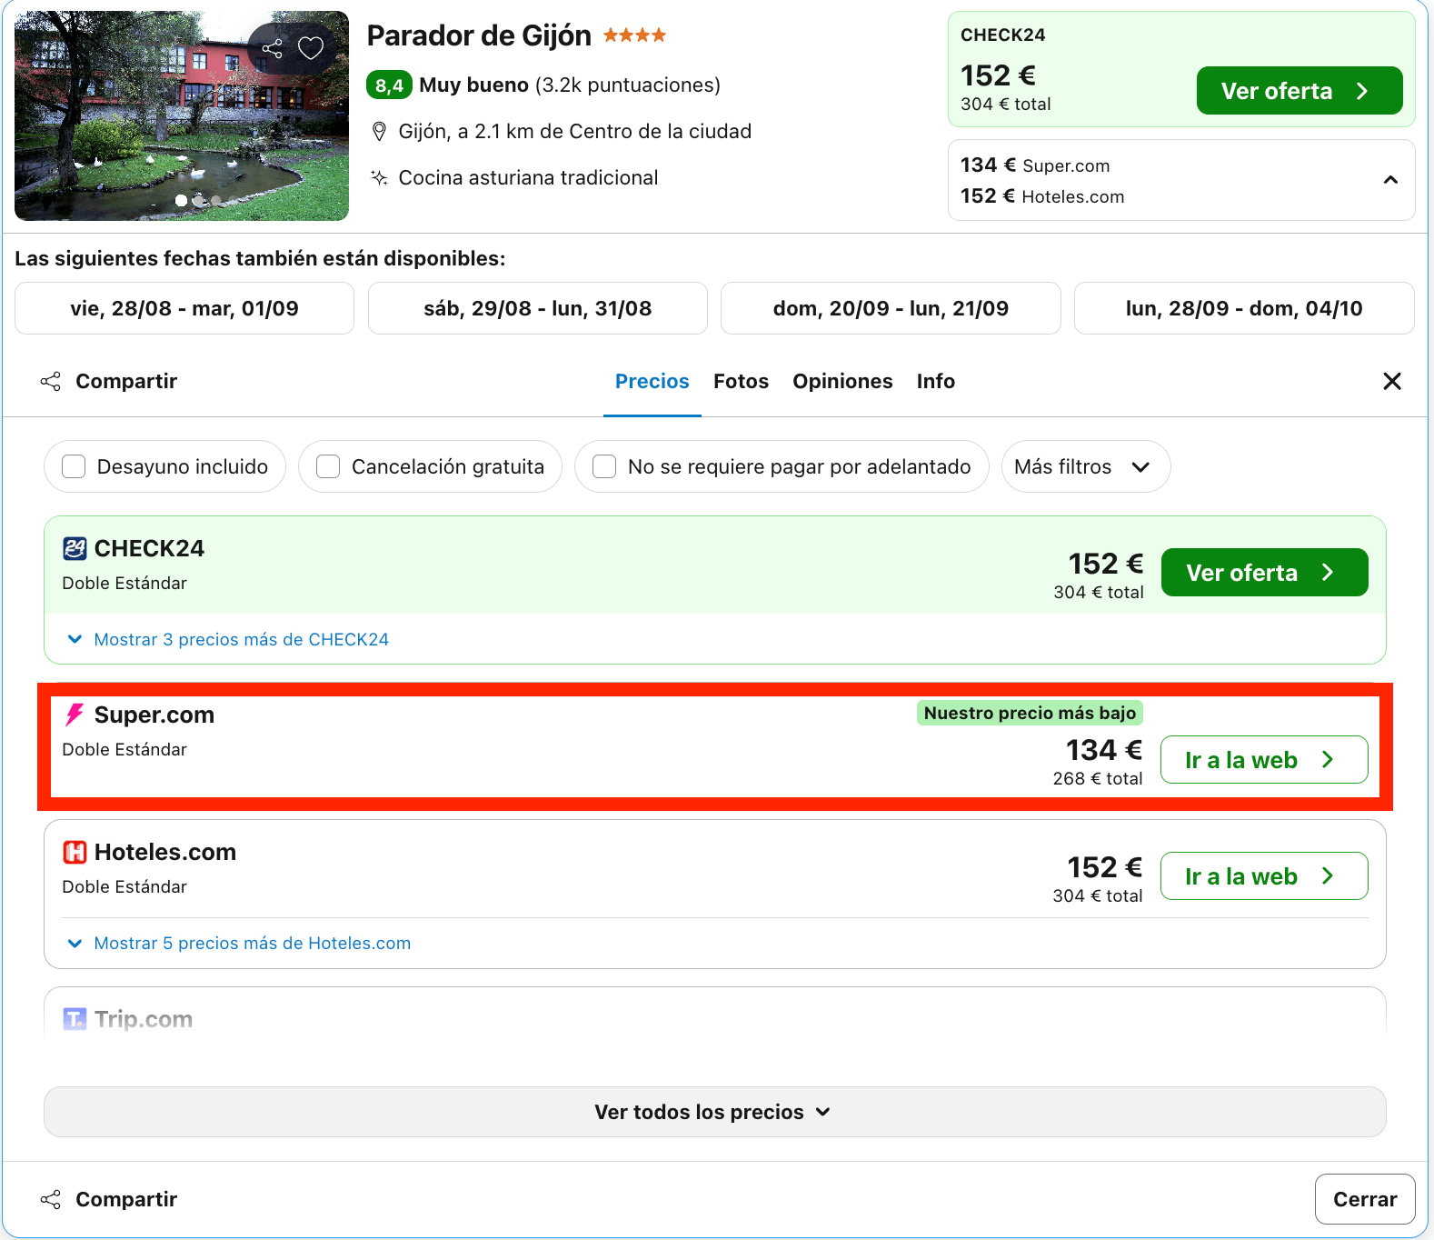Click Ir a la web for Super.com

click(1264, 760)
